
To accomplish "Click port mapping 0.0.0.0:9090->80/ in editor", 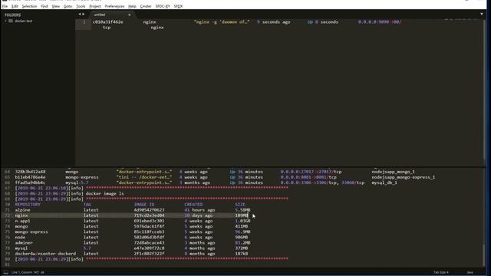I will 380,22.
